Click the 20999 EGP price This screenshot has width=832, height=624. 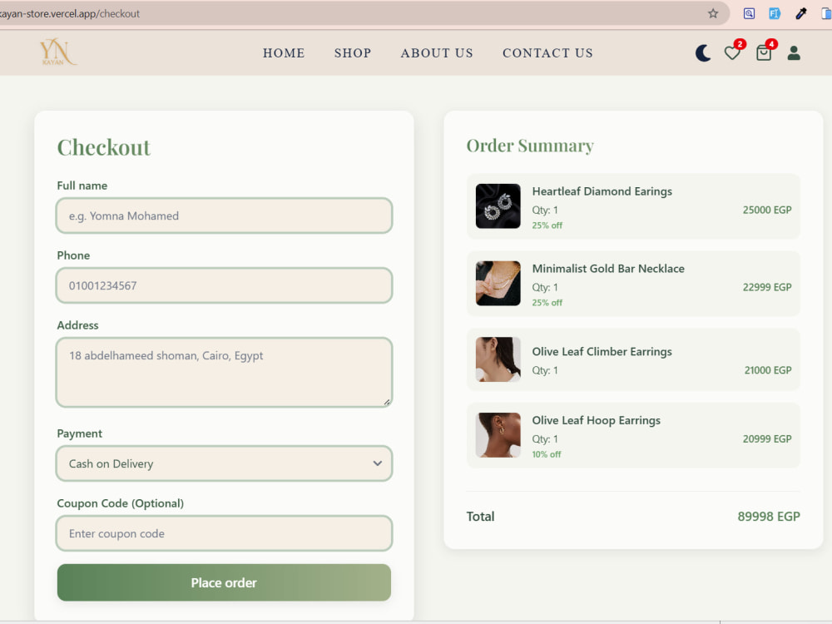(x=767, y=438)
